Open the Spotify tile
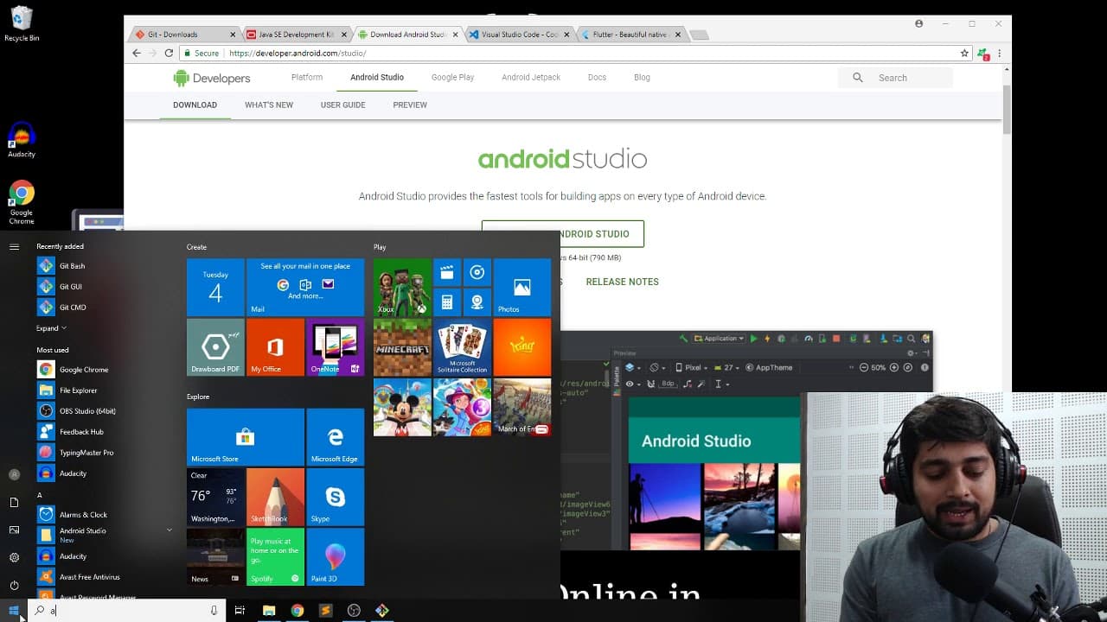Screen dimensions: 1107x622 275,556
